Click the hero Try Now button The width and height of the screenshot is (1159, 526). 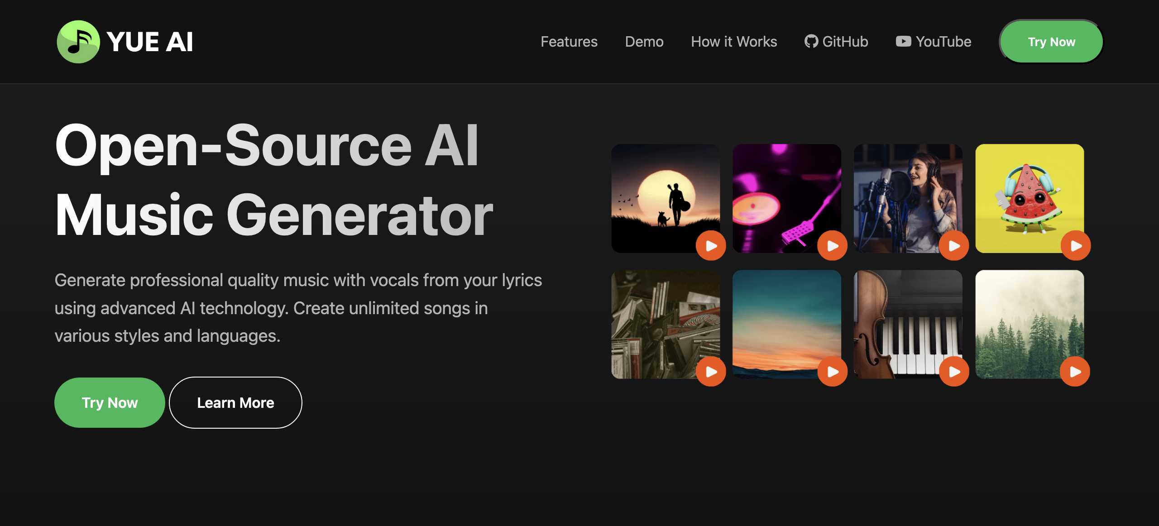[110, 402]
